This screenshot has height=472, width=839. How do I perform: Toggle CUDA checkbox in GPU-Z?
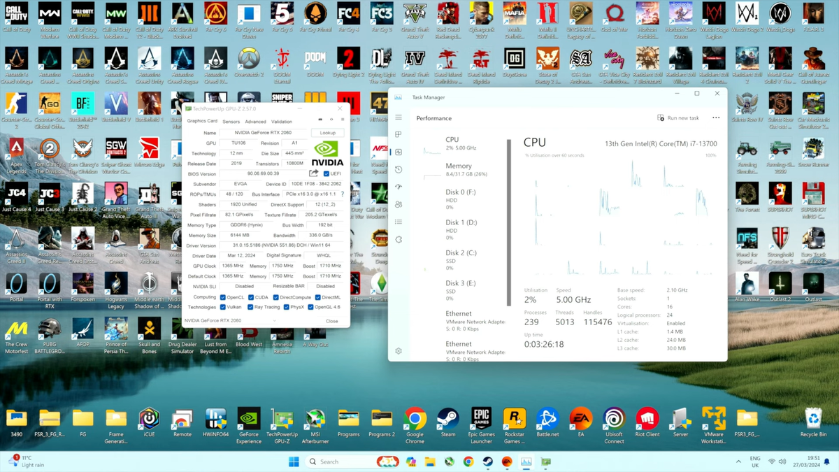[250, 297]
